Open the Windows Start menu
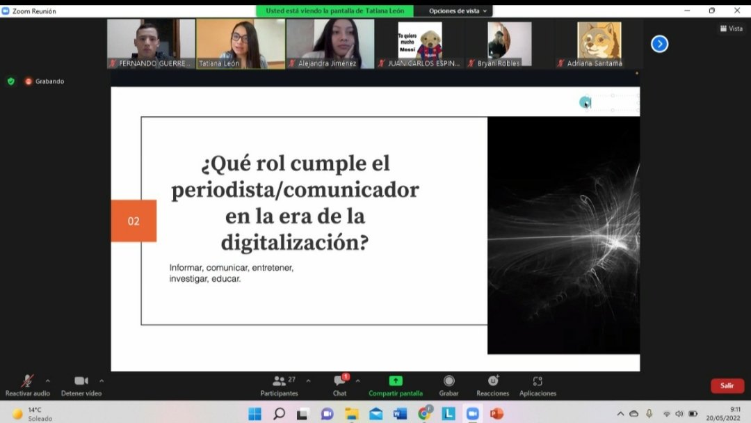 255,413
